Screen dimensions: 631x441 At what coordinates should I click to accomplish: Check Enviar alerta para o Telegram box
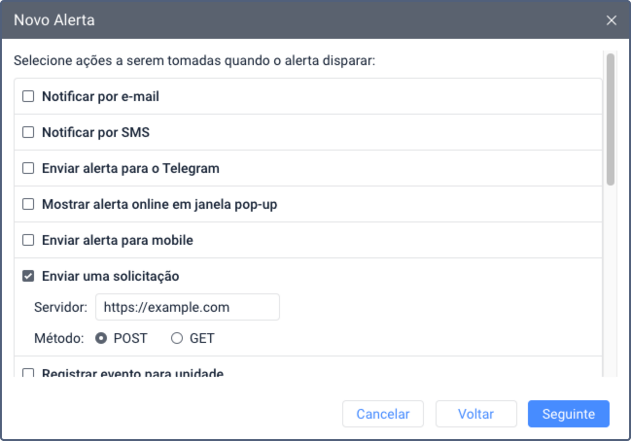pos(28,168)
